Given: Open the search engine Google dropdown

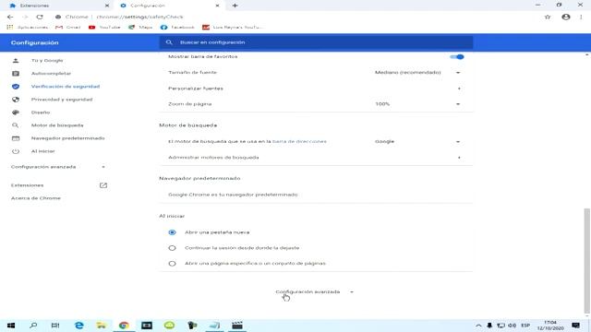Looking at the screenshot, I should click(x=417, y=141).
